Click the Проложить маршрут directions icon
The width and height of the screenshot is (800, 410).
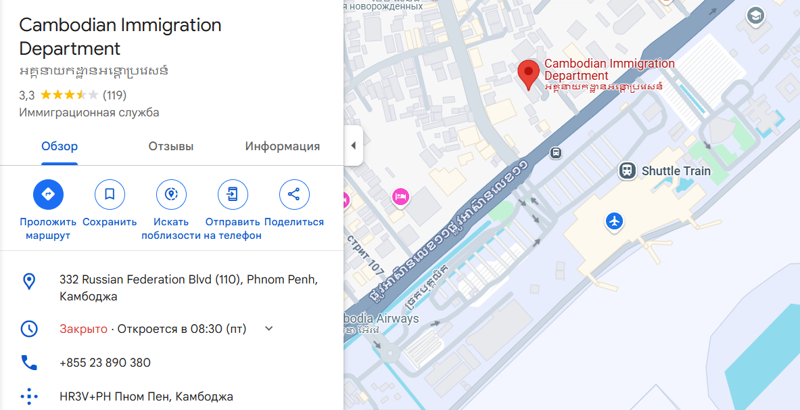point(48,195)
